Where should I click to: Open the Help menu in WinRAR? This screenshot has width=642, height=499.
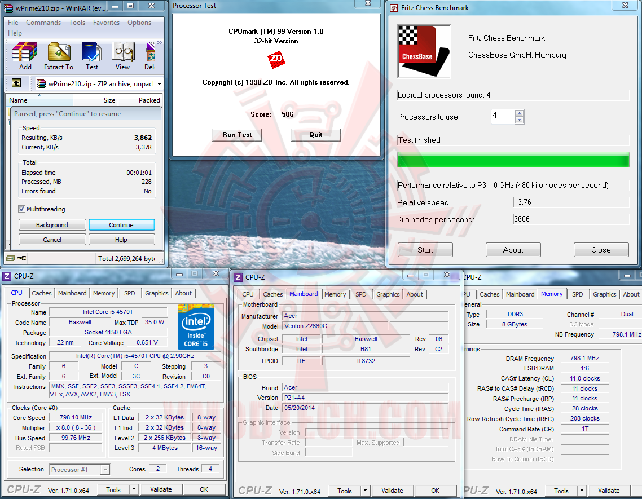click(x=15, y=33)
